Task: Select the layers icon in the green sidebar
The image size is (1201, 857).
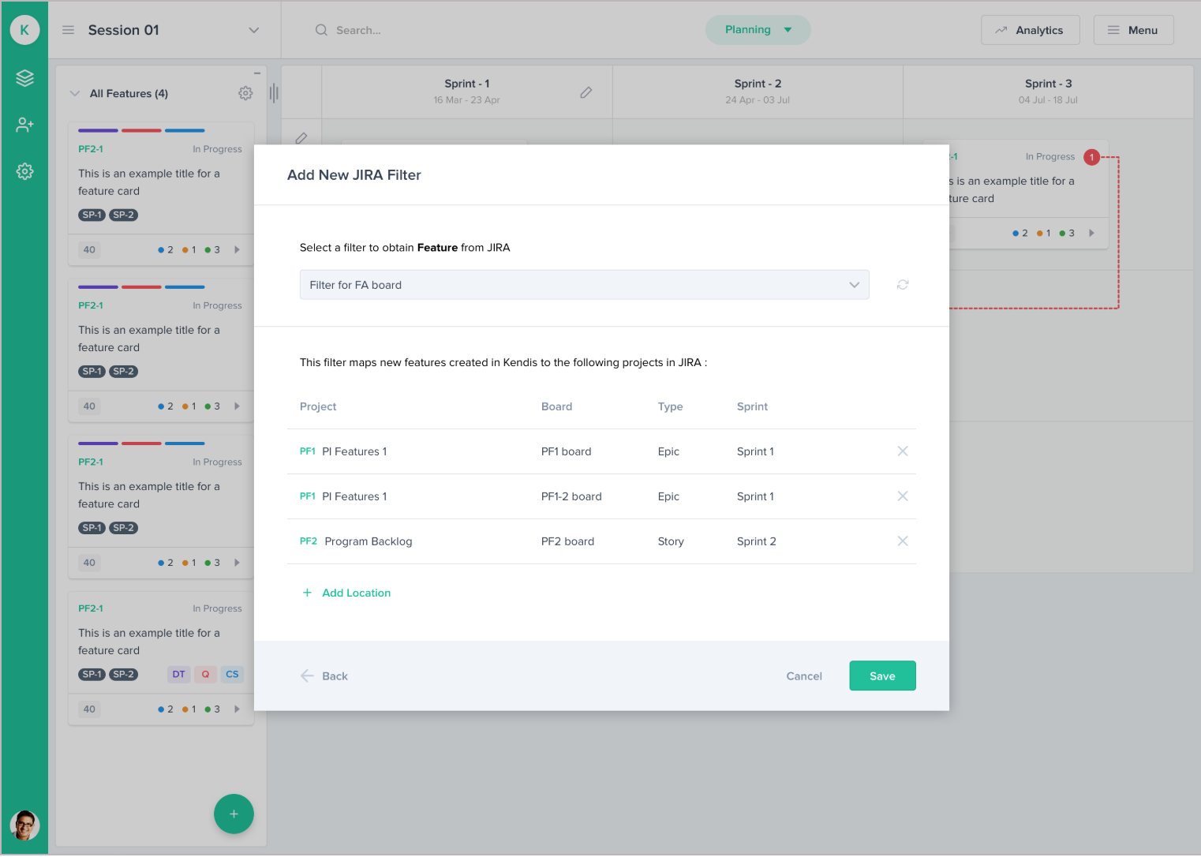Action: tap(24, 78)
